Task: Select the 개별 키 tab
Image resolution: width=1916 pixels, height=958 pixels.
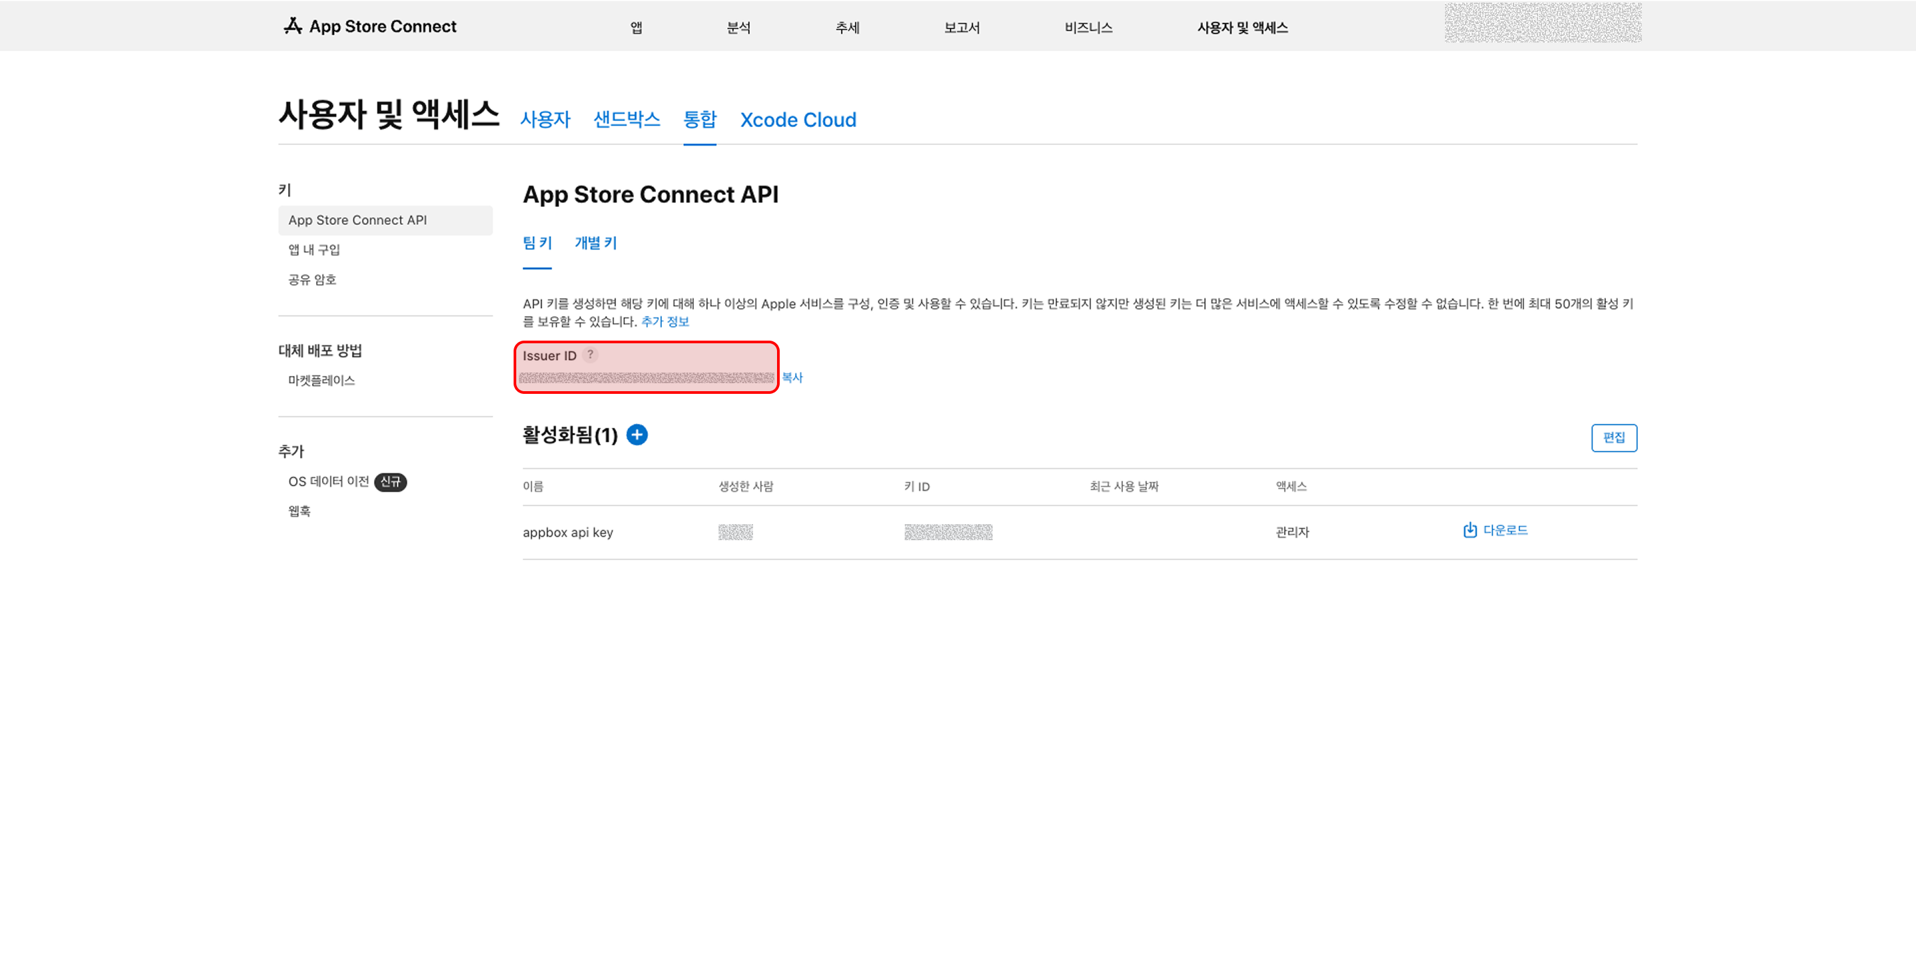Action: pyautogui.click(x=596, y=242)
